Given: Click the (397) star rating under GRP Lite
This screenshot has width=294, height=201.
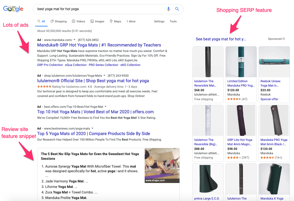Looking at the screenshot, I should coord(238,157).
